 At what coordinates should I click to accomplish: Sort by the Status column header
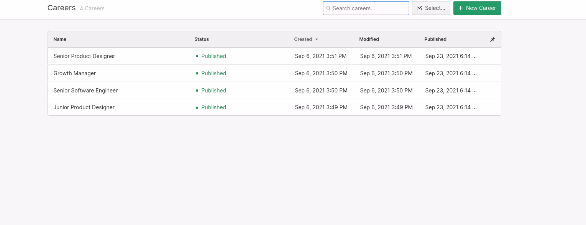(202, 39)
